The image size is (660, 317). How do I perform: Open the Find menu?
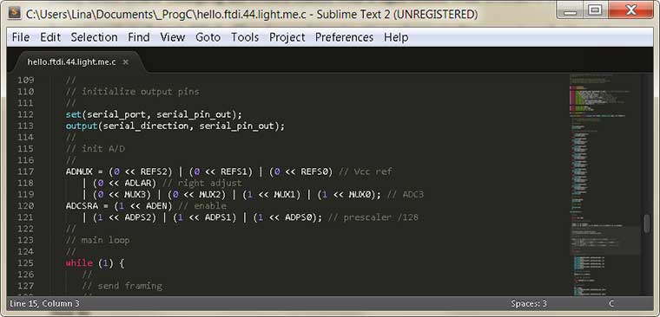pos(139,37)
